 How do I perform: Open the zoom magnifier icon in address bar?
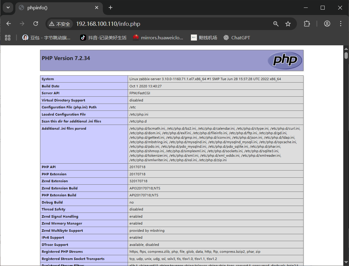tap(276, 24)
